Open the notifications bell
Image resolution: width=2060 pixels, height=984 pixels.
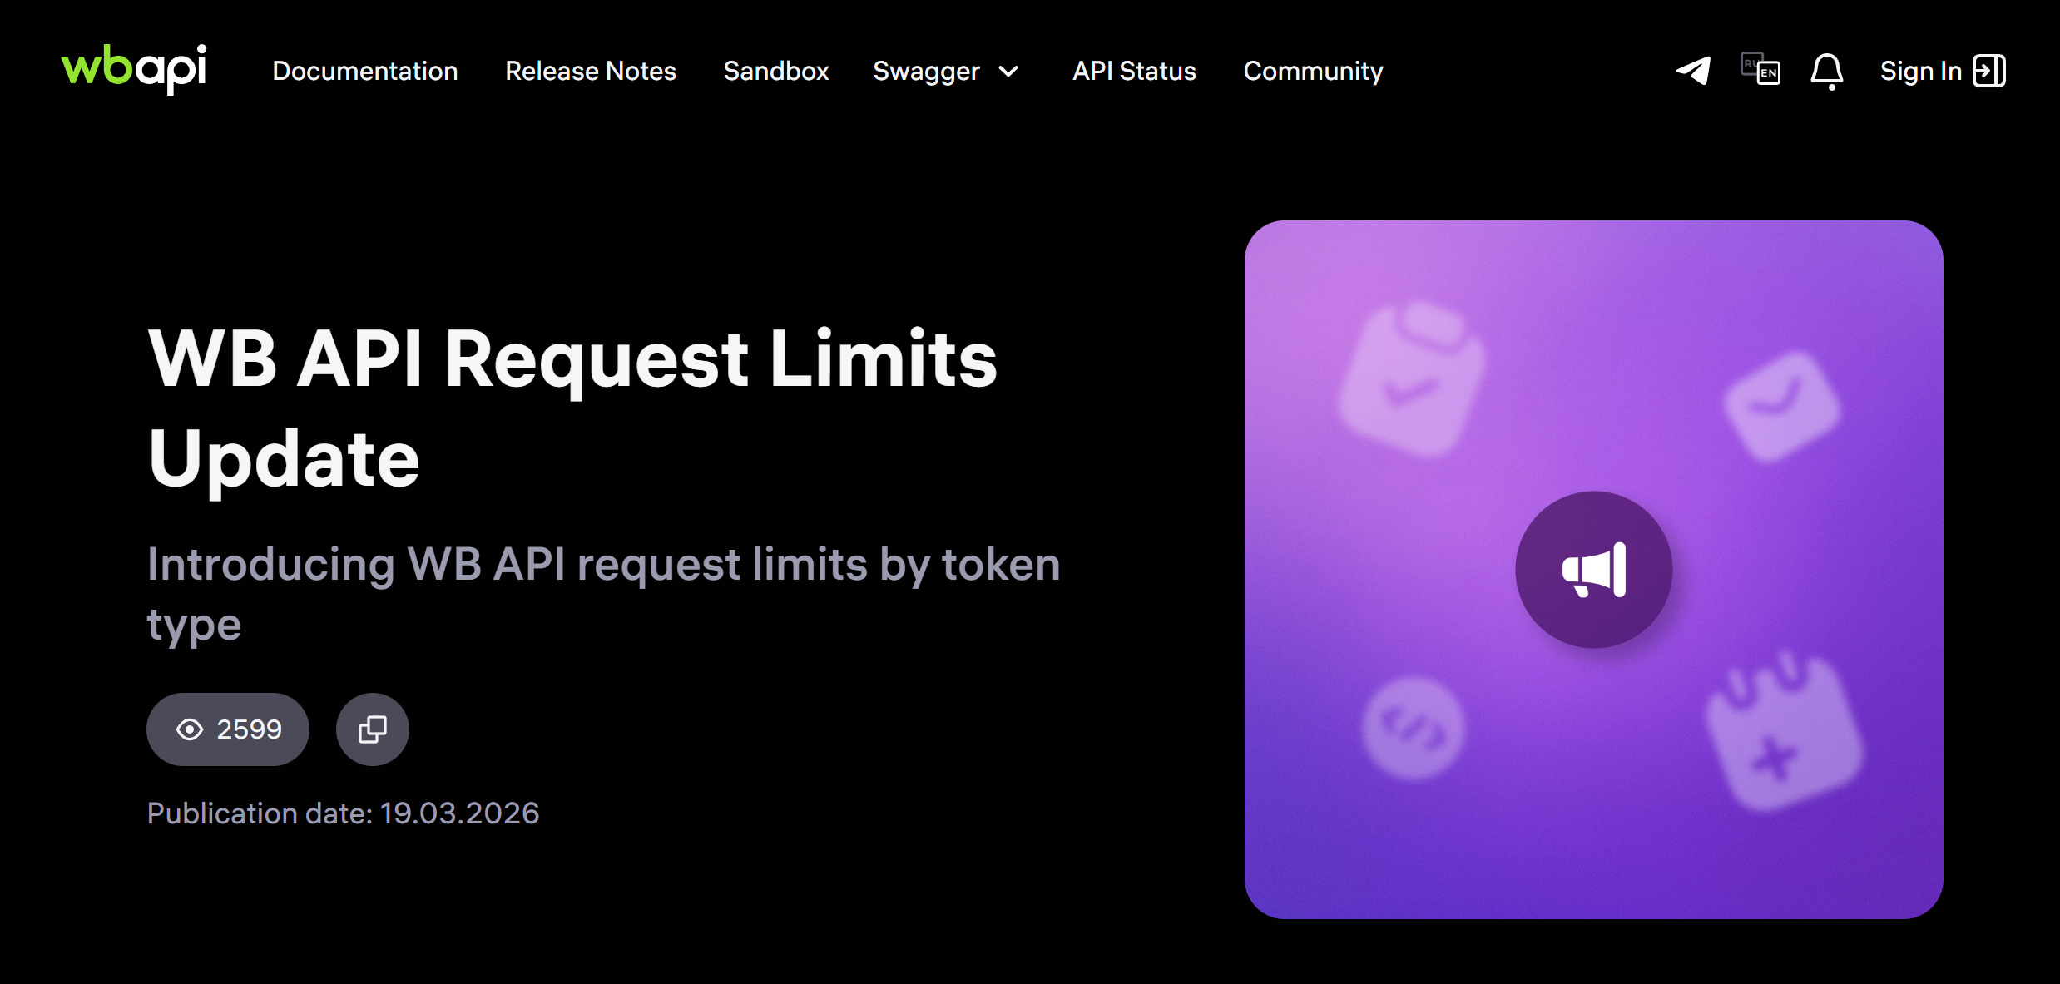pos(1826,71)
